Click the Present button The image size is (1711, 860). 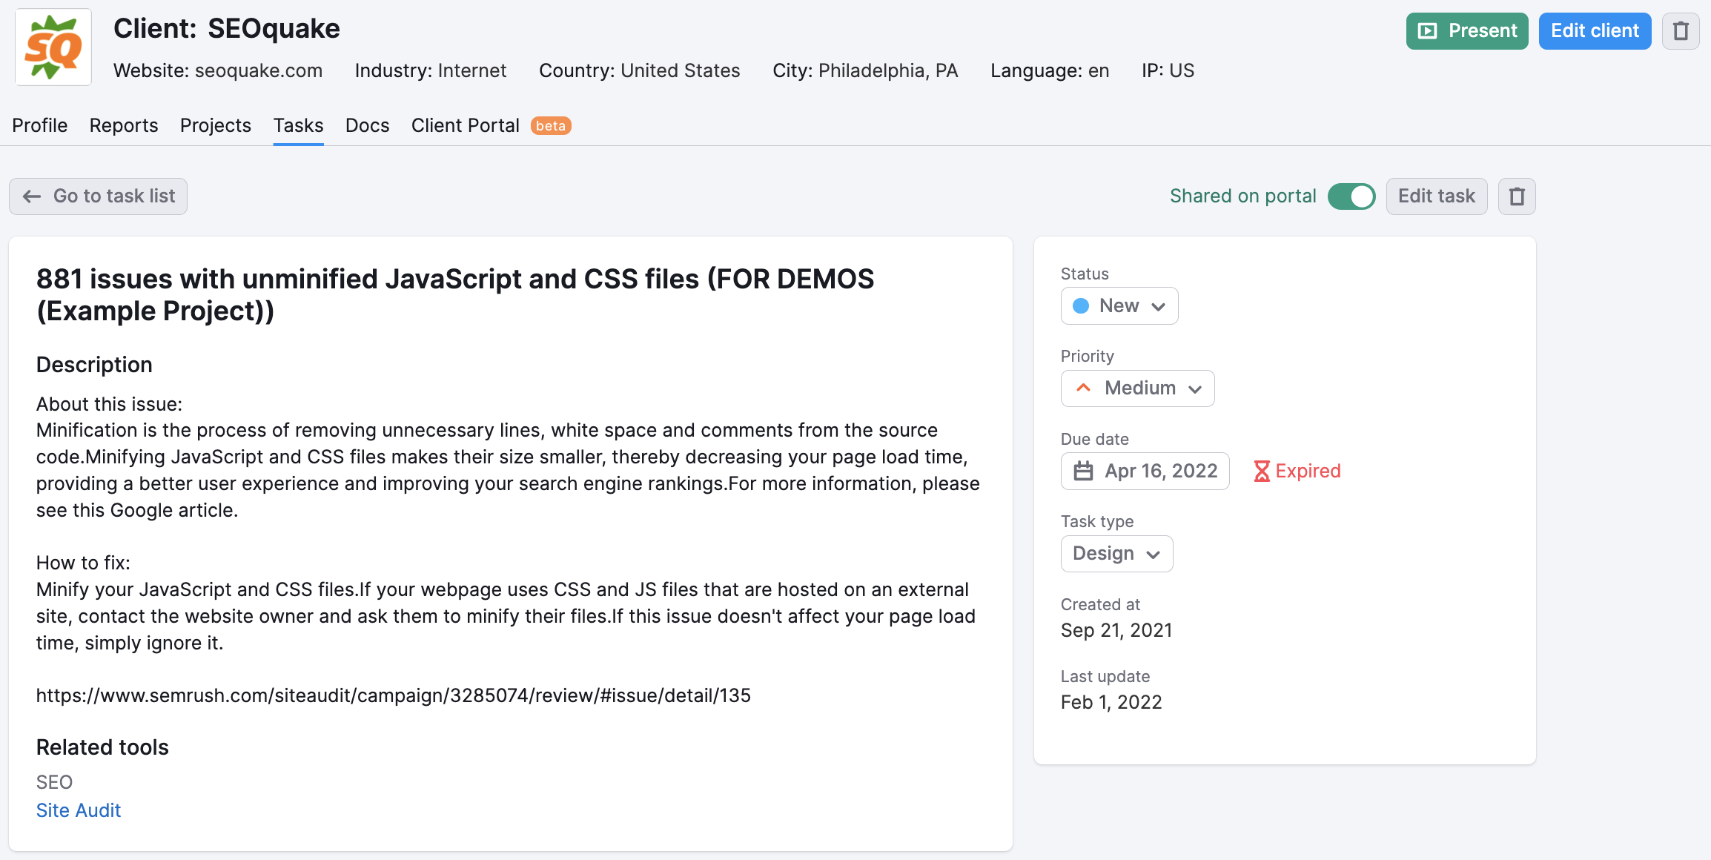point(1467,31)
